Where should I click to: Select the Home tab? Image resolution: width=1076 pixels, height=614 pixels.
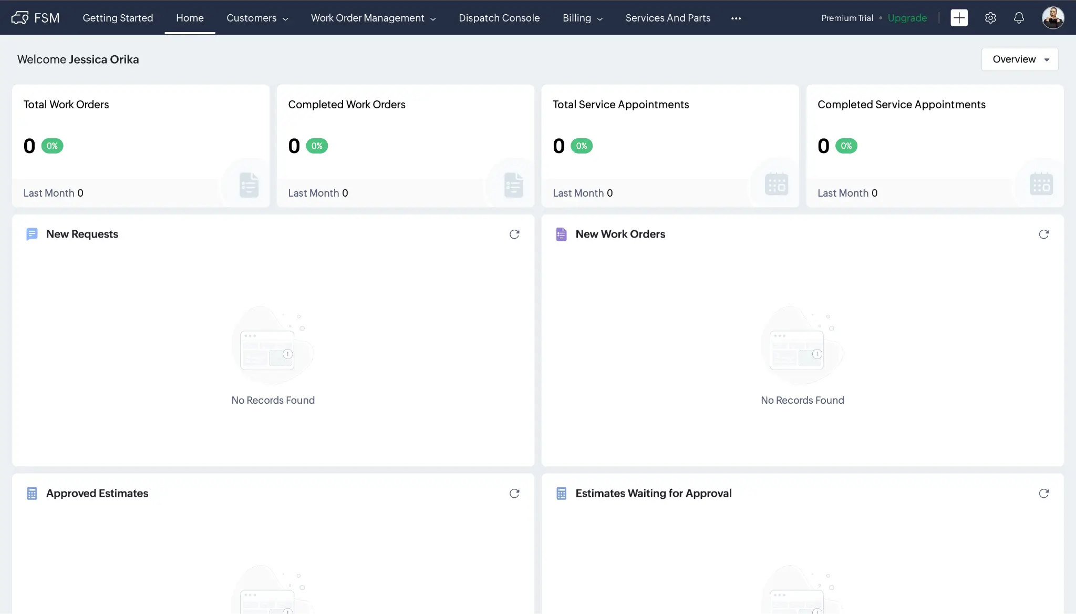pos(190,18)
